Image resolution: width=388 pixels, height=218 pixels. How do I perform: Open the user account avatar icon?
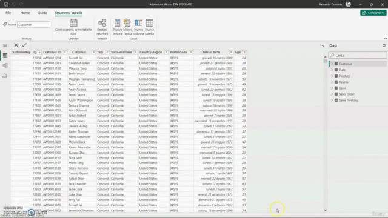[348, 4]
